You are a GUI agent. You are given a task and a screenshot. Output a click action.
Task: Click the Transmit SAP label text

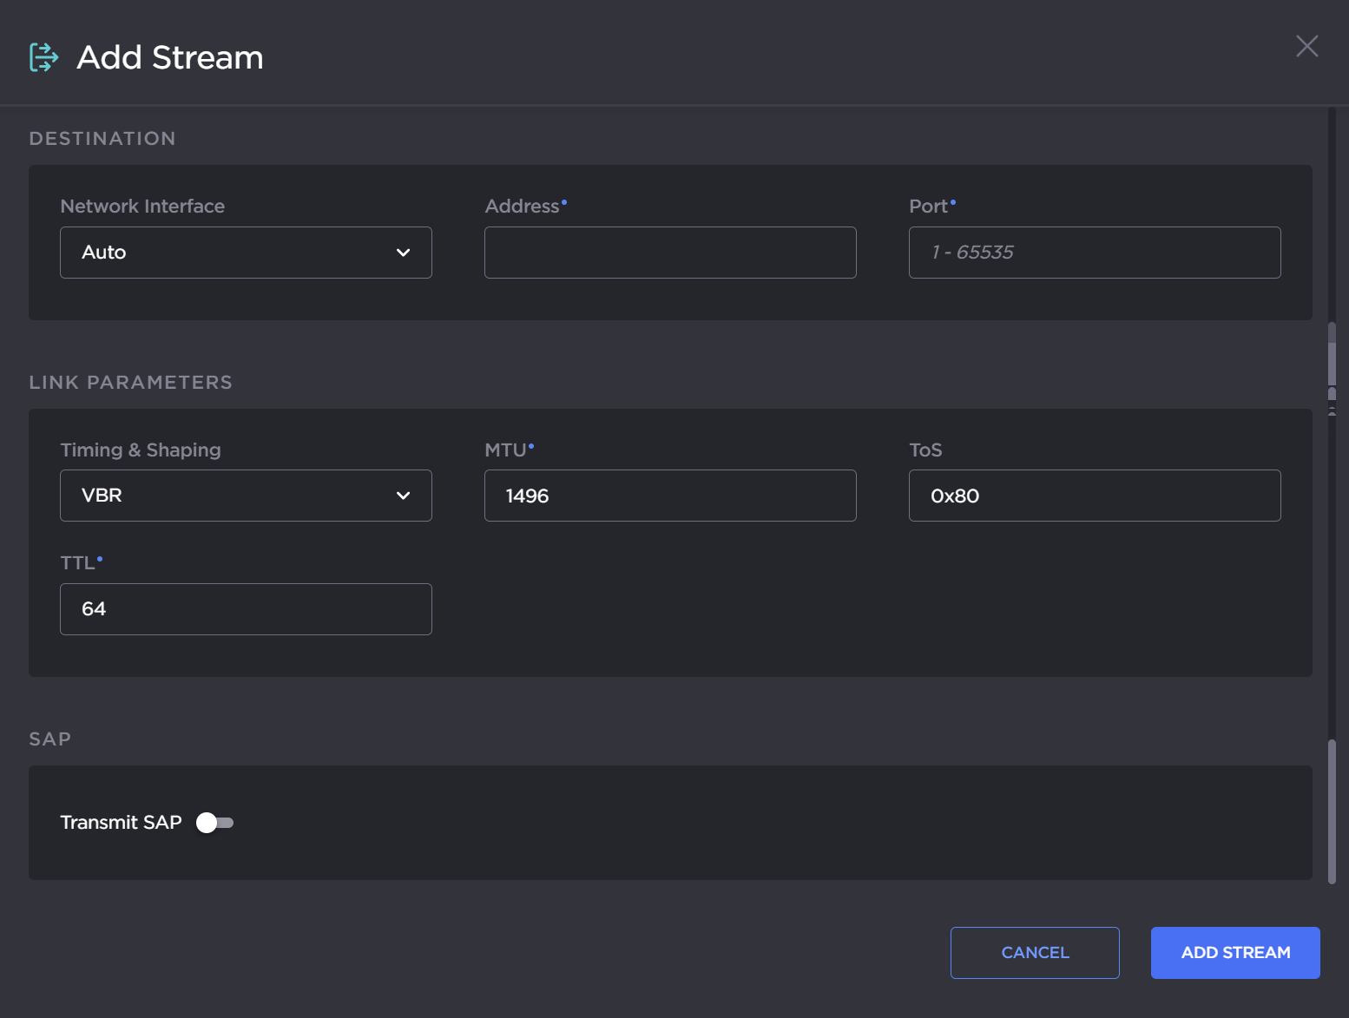[x=121, y=823]
